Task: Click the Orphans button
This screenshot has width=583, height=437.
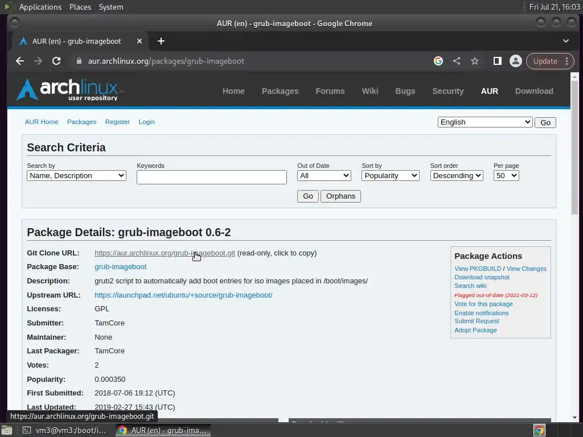Action: (x=340, y=196)
